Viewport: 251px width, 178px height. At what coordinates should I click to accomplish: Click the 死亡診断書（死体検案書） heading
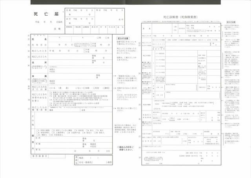pos(180,17)
